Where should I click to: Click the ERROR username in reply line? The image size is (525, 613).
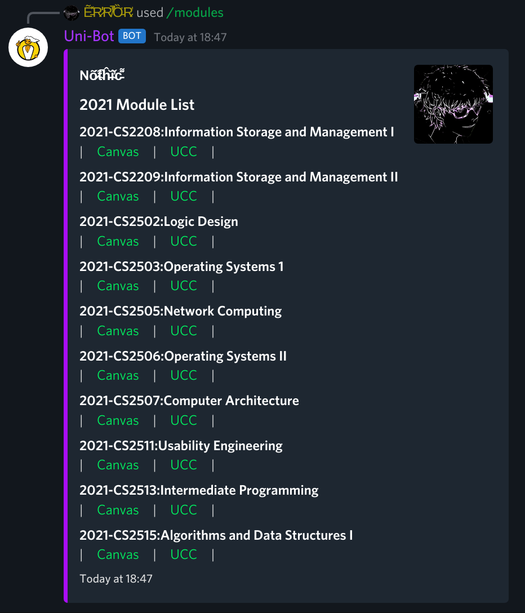[108, 12]
